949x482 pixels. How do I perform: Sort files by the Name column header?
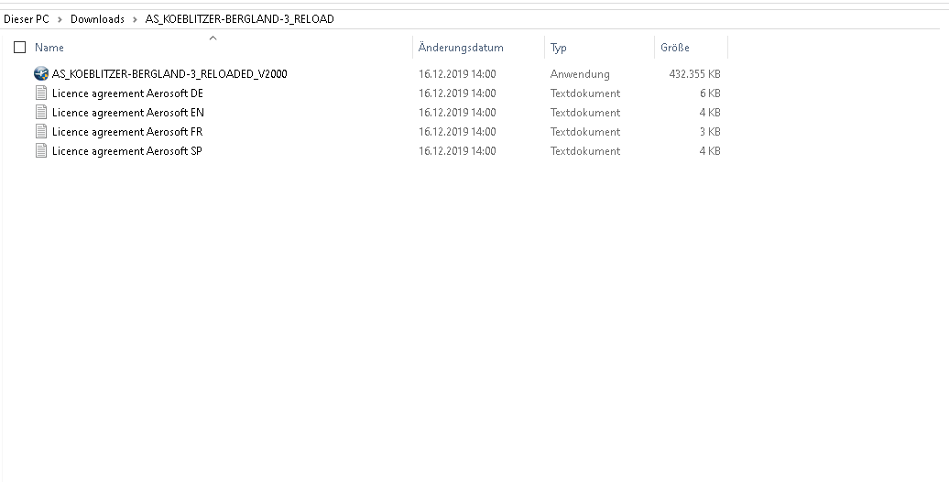point(49,48)
